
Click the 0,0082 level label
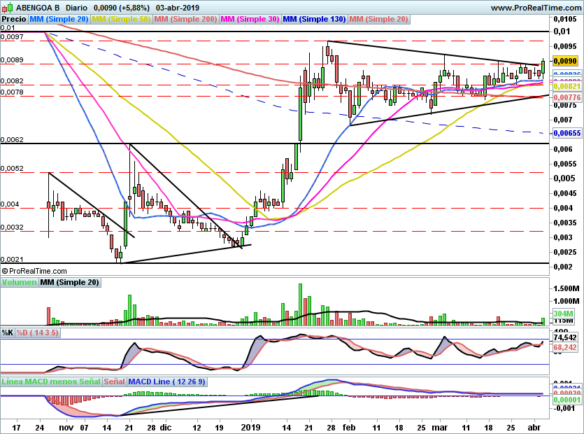[13, 81]
